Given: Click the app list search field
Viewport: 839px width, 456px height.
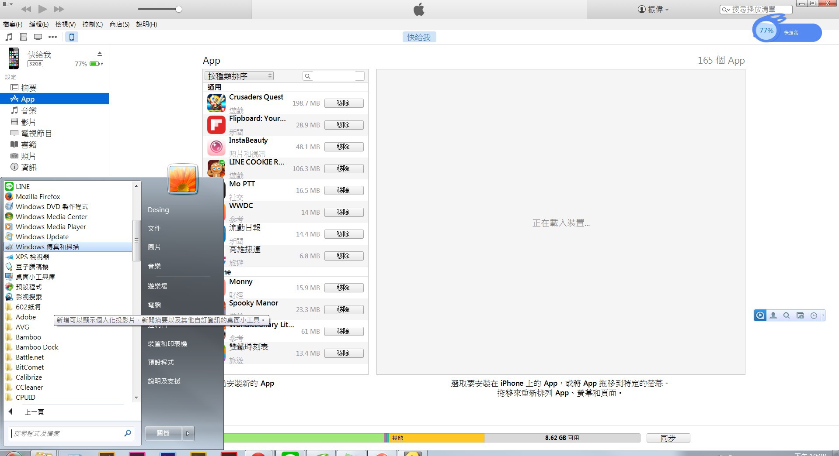Looking at the screenshot, I should coord(334,76).
